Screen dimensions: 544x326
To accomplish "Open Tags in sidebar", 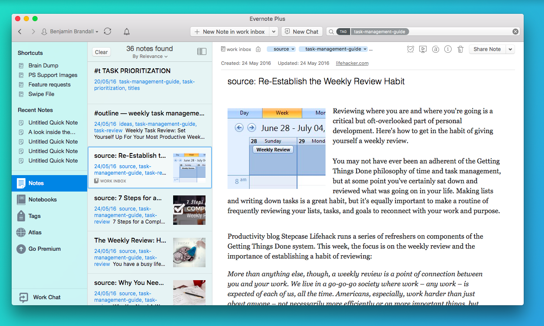I will [x=49, y=216].
